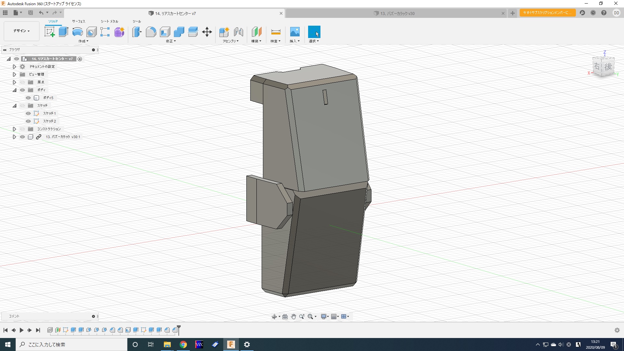The width and height of the screenshot is (624, 351).
Task: Toggle visibility of スケッチ2
Action: tap(28, 121)
